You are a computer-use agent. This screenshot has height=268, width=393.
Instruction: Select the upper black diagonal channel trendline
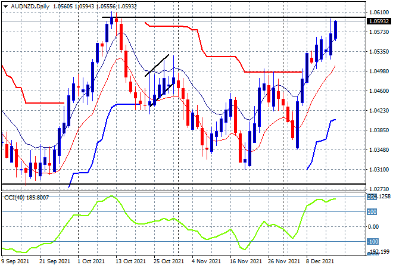click(x=157, y=65)
